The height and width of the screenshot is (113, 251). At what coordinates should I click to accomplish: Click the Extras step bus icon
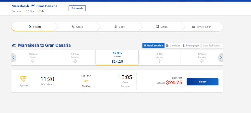(x=157, y=27)
